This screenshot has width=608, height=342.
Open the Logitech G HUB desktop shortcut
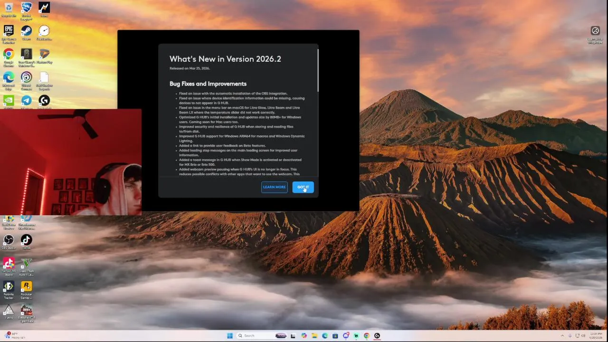[44, 102]
